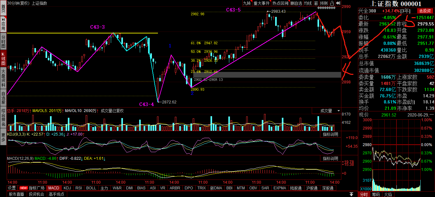Switch to the 分时图 sidebar tab
The image size is (435, 197).
point(3,41)
